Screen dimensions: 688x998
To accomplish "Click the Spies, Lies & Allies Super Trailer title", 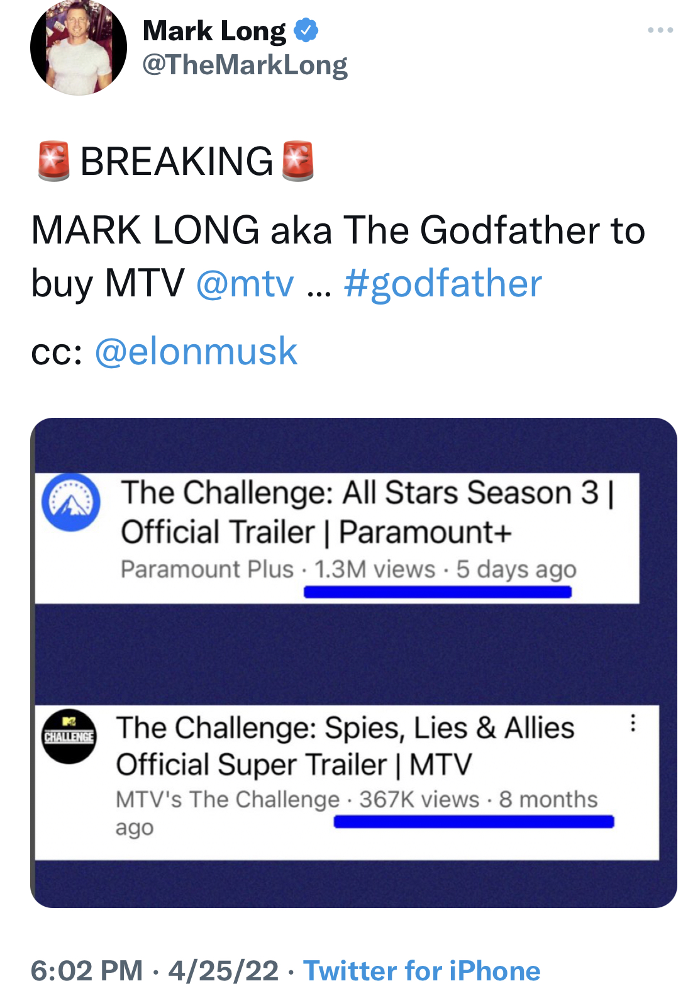I will 345,746.
